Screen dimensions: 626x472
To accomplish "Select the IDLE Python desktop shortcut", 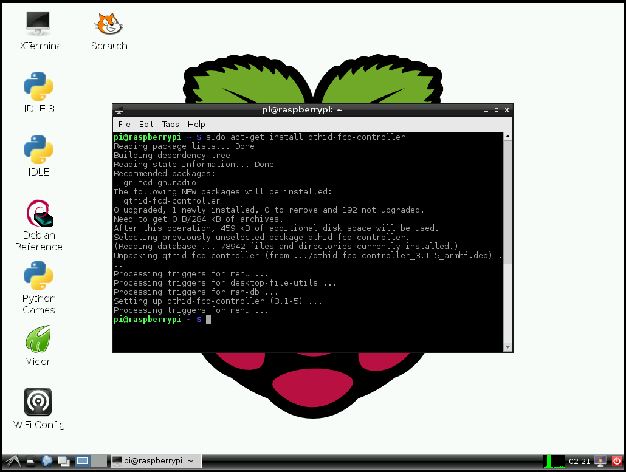I will [38, 156].
